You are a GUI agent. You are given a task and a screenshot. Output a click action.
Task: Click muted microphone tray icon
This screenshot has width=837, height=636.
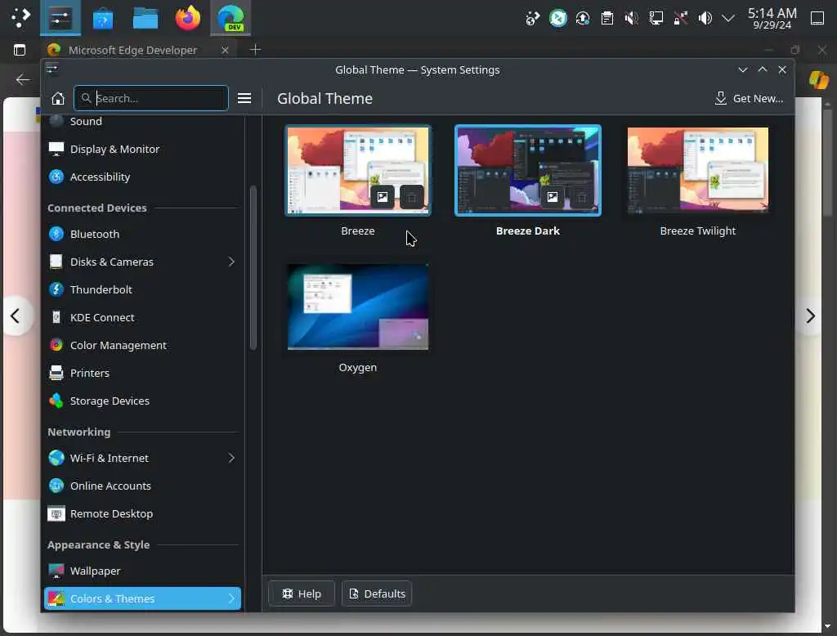[632, 19]
